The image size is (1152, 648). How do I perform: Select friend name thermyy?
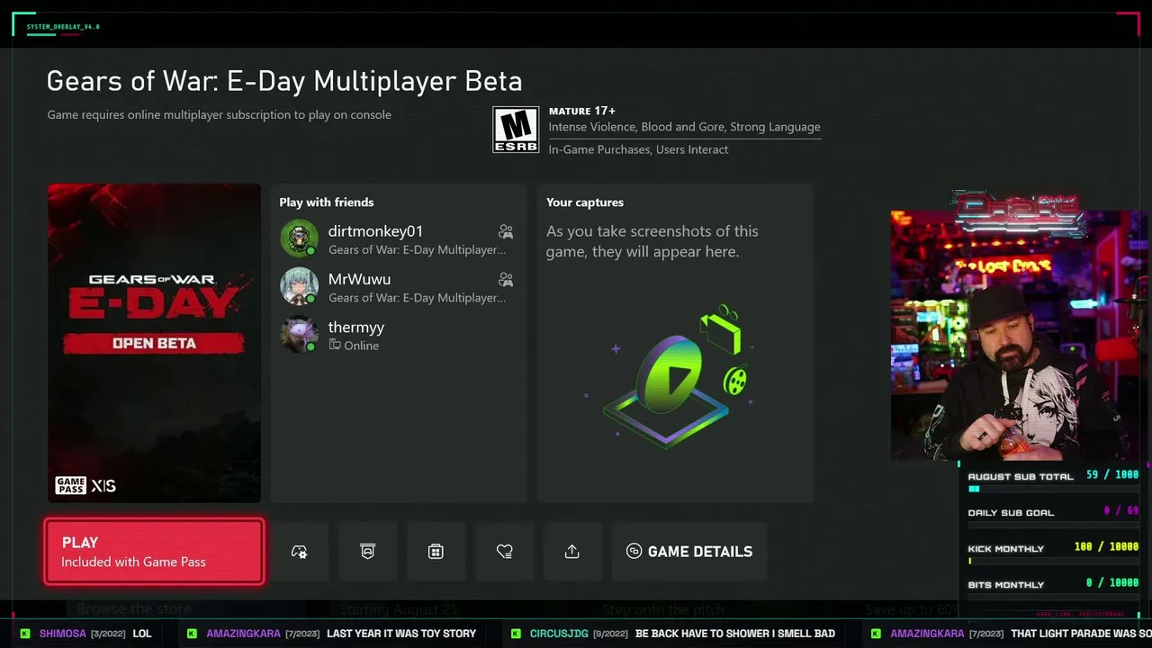tap(356, 327)
